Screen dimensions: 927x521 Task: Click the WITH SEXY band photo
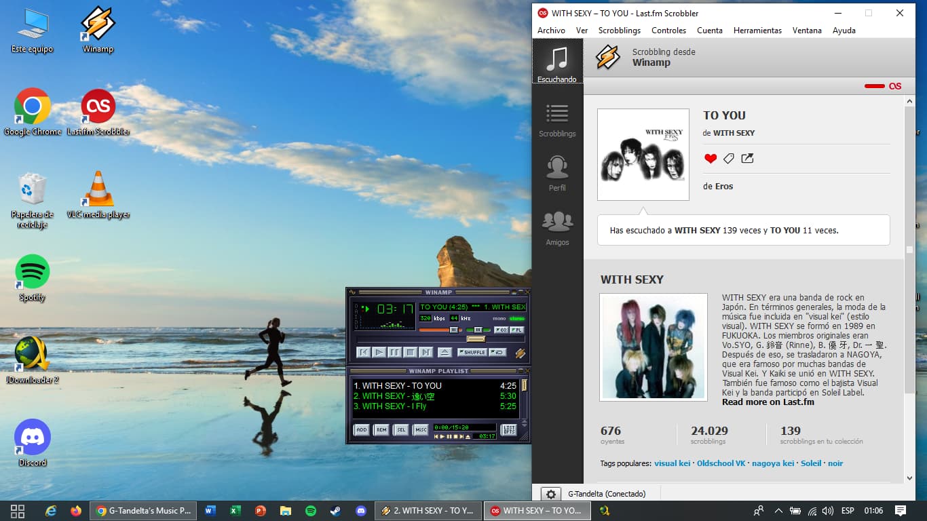pyautogui.click(x=654, y=346)
